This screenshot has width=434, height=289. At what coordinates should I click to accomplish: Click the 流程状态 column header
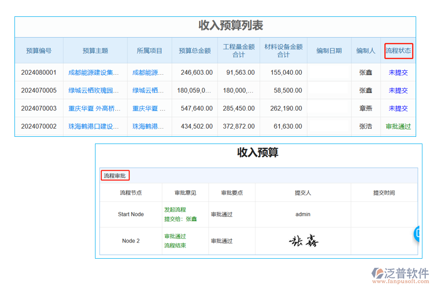click(x=398, y=51)
